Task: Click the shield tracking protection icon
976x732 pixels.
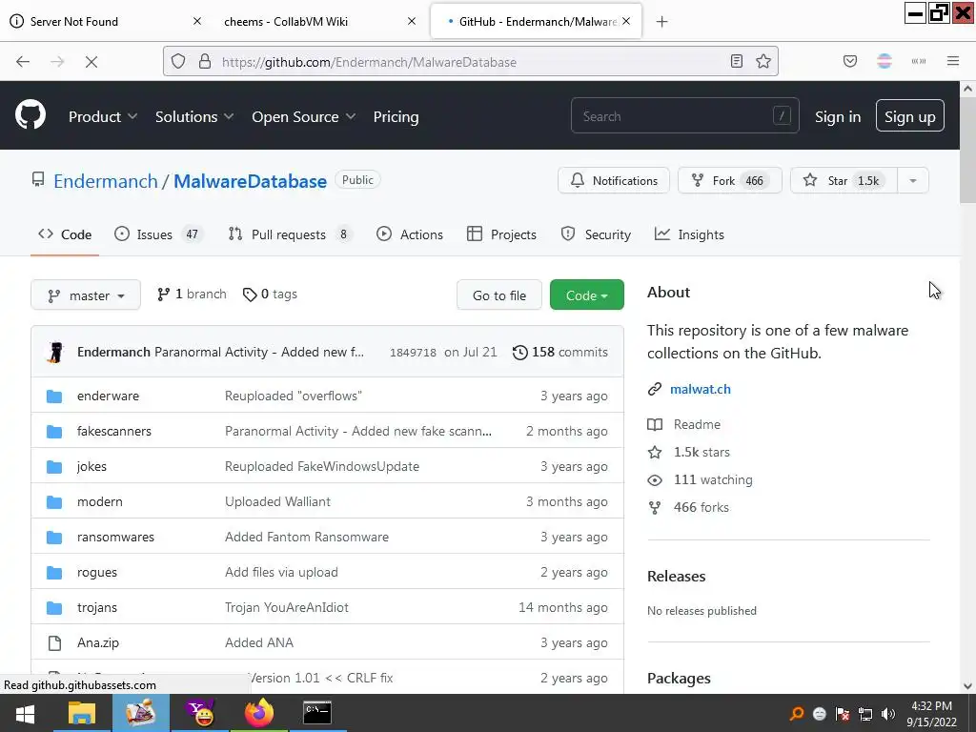Action: coord(178,62)
